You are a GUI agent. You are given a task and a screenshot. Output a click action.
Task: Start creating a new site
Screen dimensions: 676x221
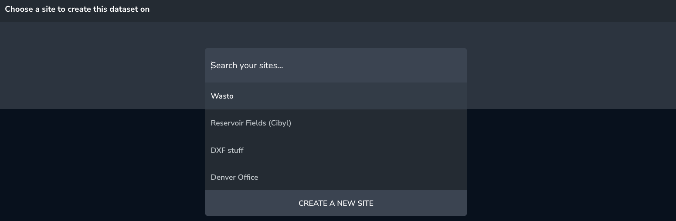click(x=336, y=203)
